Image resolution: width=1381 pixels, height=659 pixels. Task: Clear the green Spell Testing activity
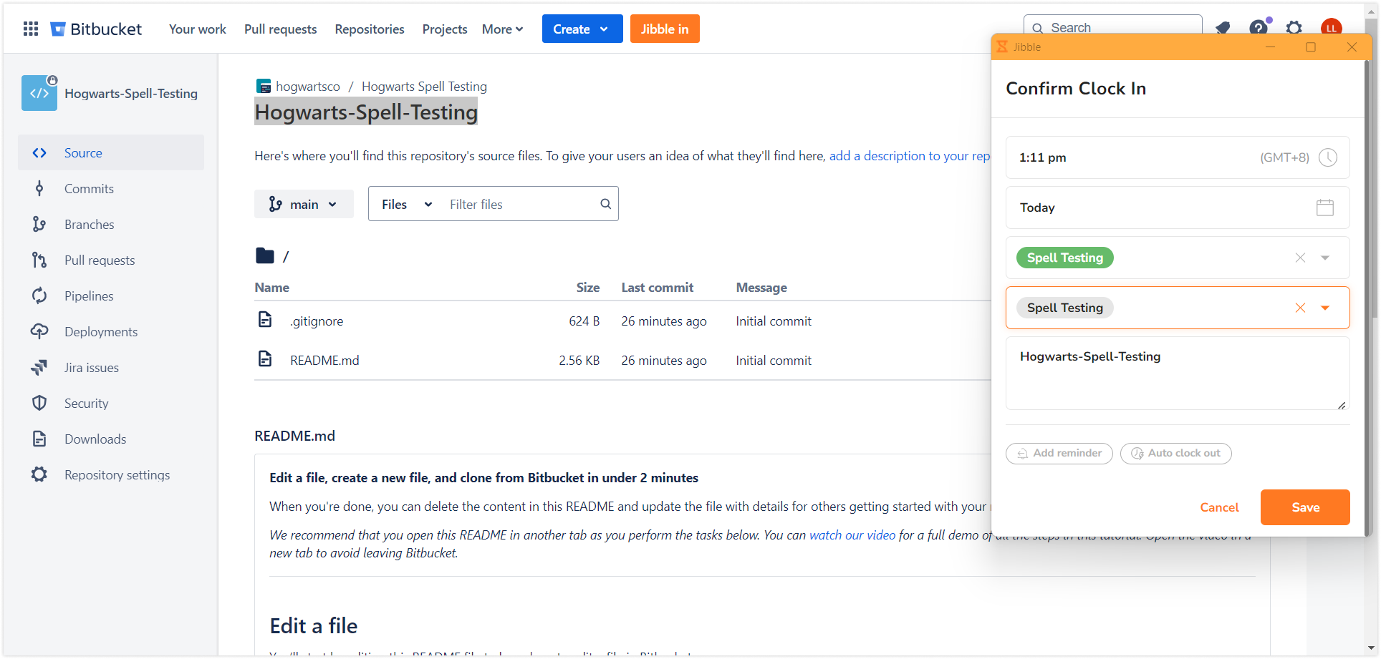tap(1300, 258)
